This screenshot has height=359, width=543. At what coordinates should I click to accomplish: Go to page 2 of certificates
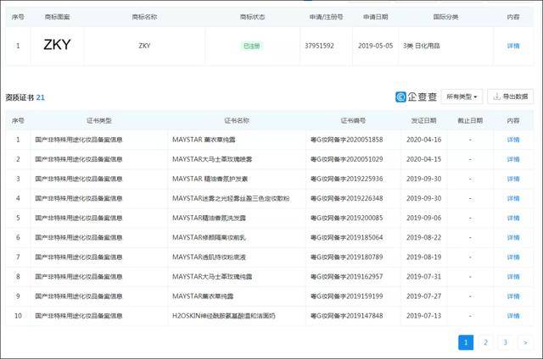pyautogui.click(x=485, y=342)
